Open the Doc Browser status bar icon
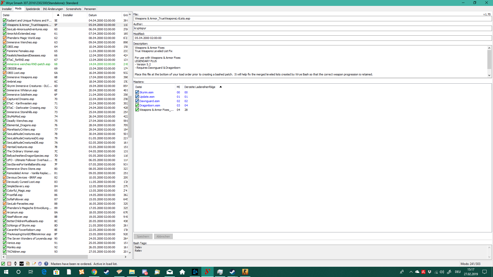The height and width of the screenshot is (277, 493). click(28, 264)
